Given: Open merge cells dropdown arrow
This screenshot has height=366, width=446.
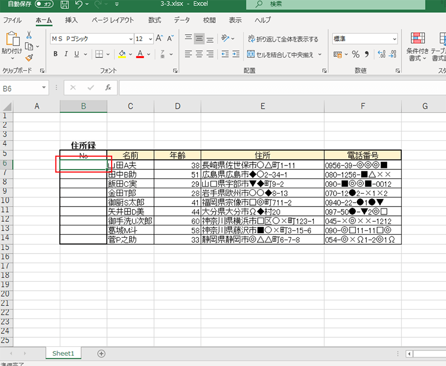Looking at the screenshot, I should 320,54.
